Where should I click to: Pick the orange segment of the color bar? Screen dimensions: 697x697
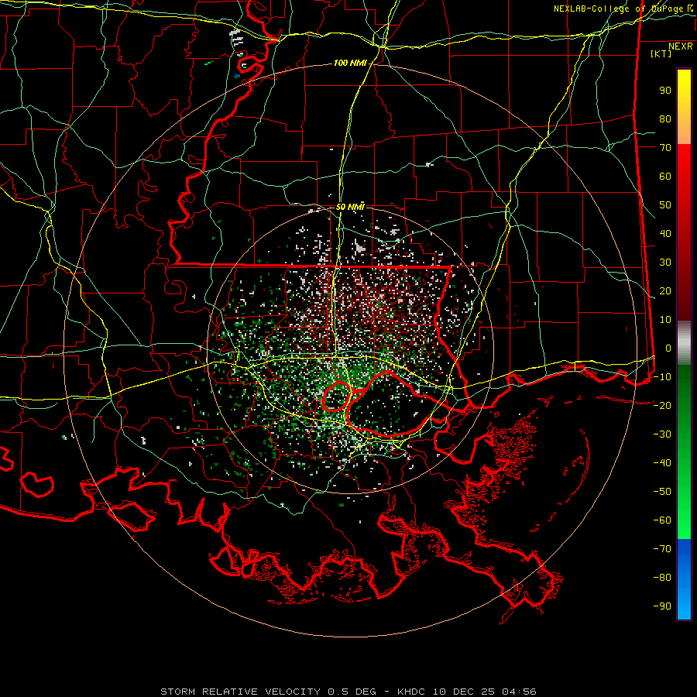click(684, 131)
